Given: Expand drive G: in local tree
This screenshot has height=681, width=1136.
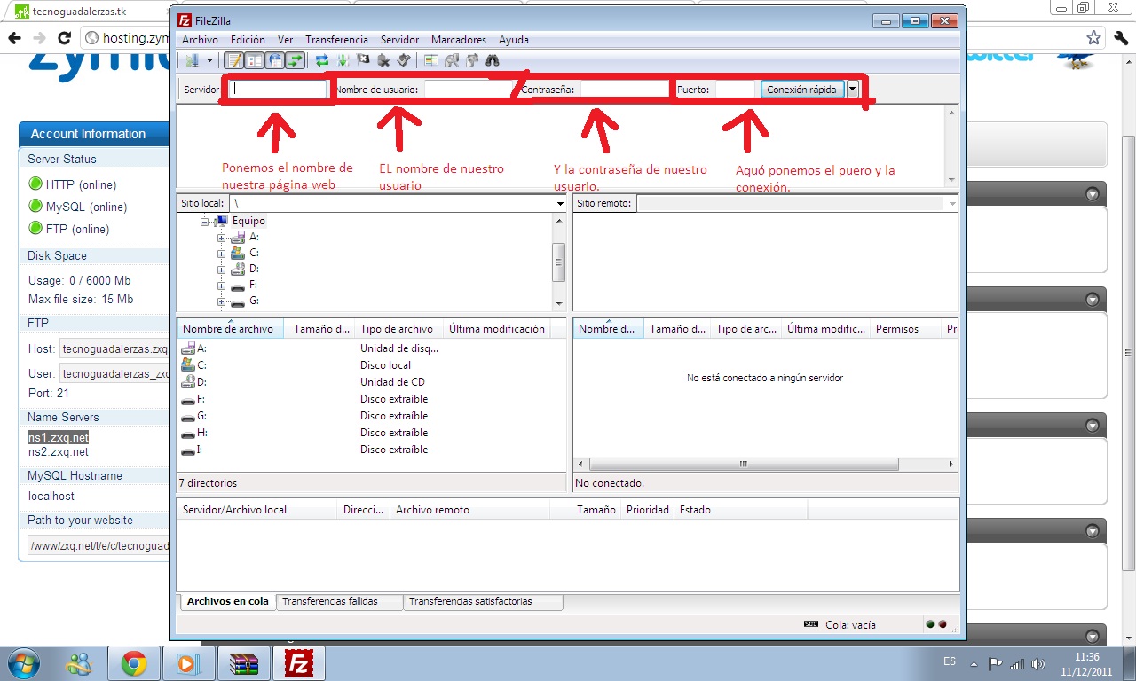Looking at the screenshot, I should pos(221,301).
